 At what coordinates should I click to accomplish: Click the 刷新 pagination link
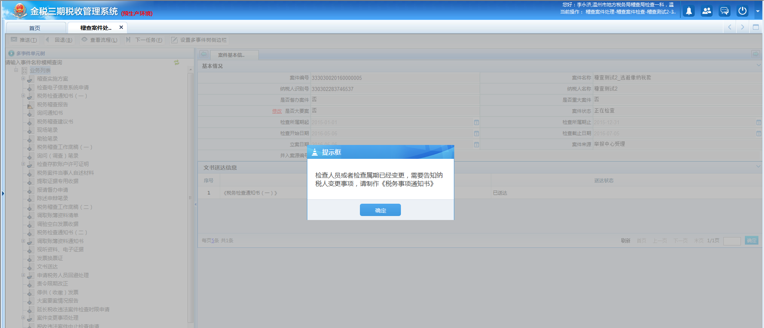[625, 241]
